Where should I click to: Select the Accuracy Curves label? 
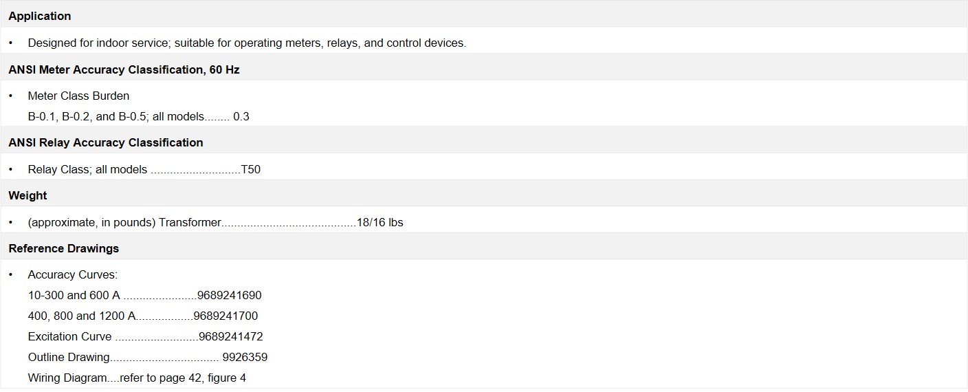point(73,274)
